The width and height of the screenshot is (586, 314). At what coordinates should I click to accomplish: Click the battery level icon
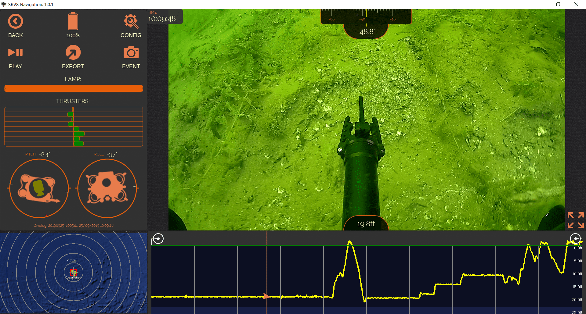(73, 21)
